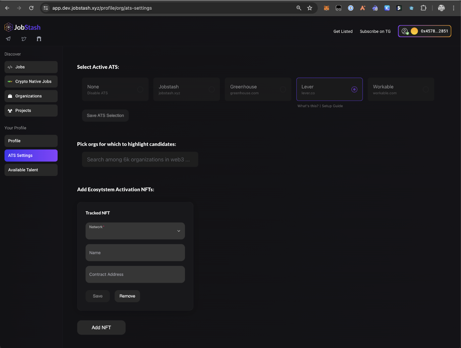Go back using the browser back arrow
The height and width of the screenshot is (348, 461).
[7, 8]
